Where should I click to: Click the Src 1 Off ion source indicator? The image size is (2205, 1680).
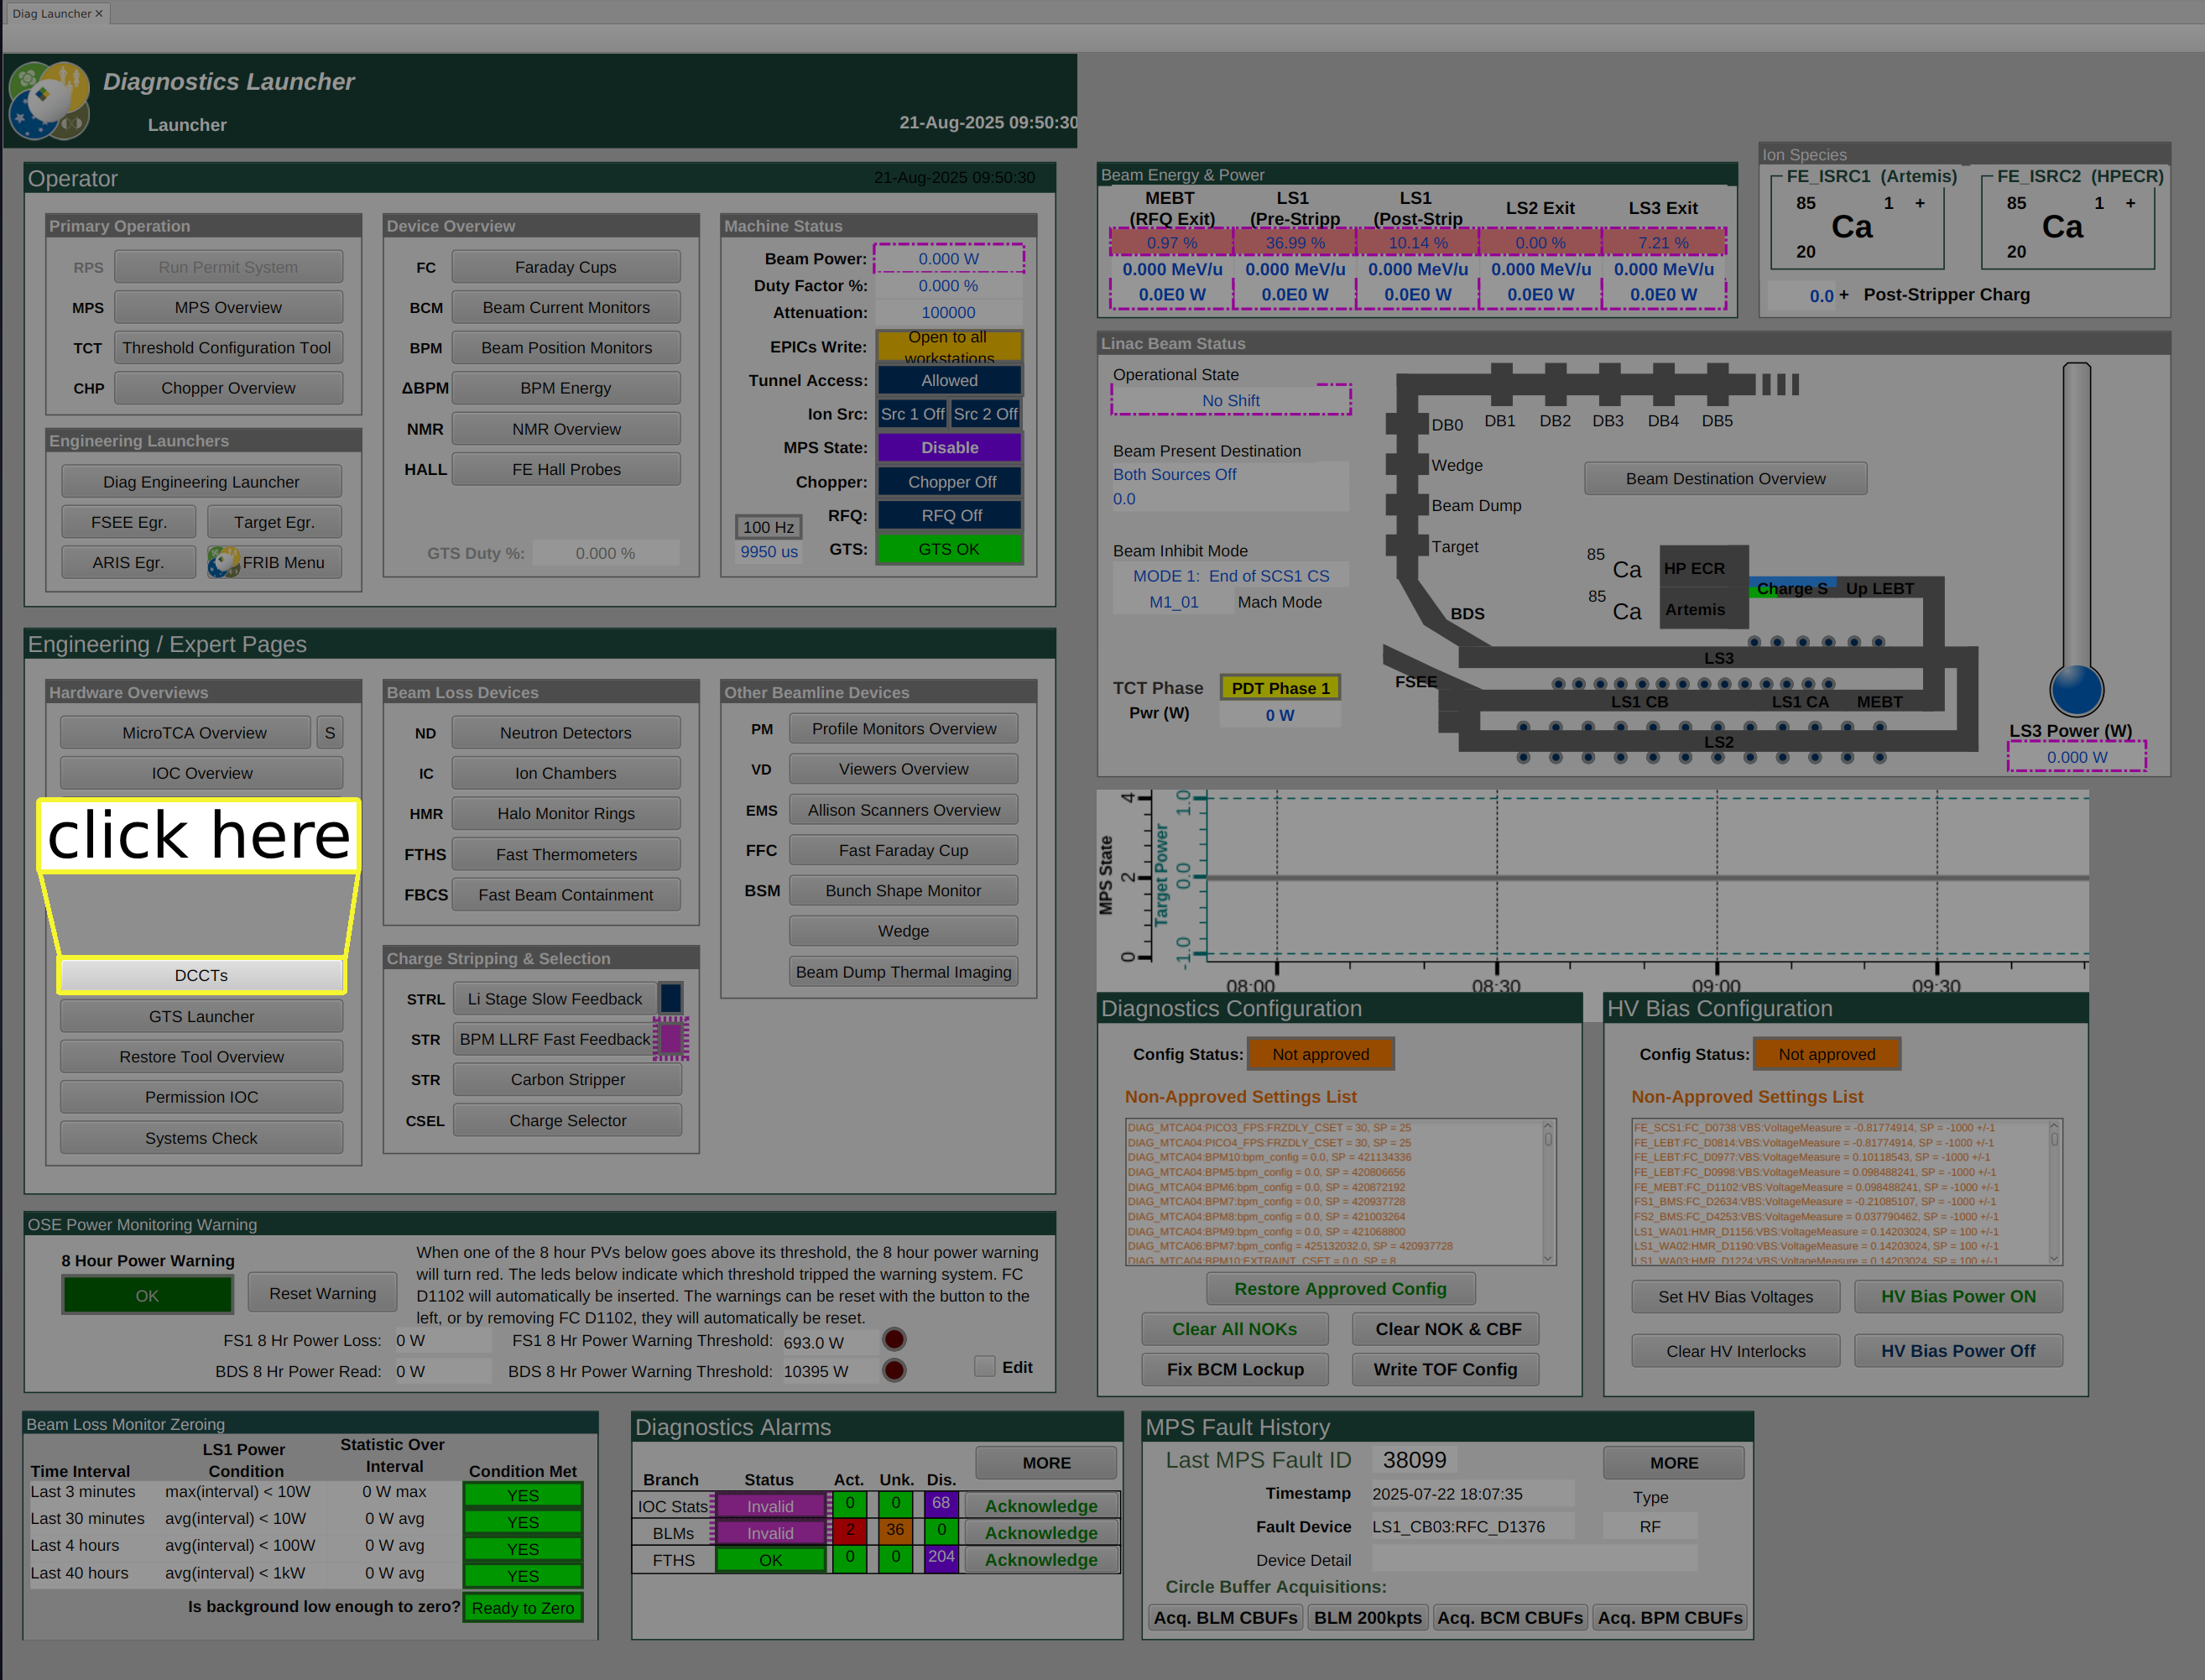tap(912, 414)
